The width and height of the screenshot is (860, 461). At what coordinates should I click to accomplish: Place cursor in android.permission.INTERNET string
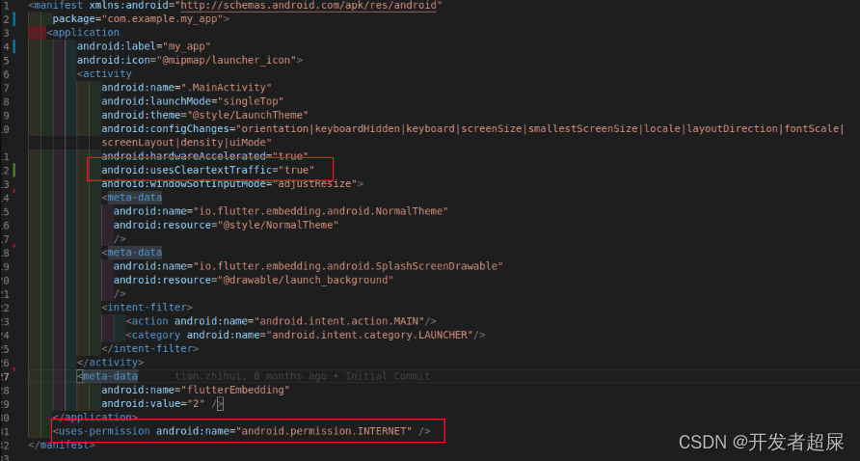point(327,431)
